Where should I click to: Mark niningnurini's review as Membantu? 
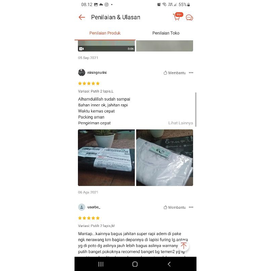pos(174,73)
